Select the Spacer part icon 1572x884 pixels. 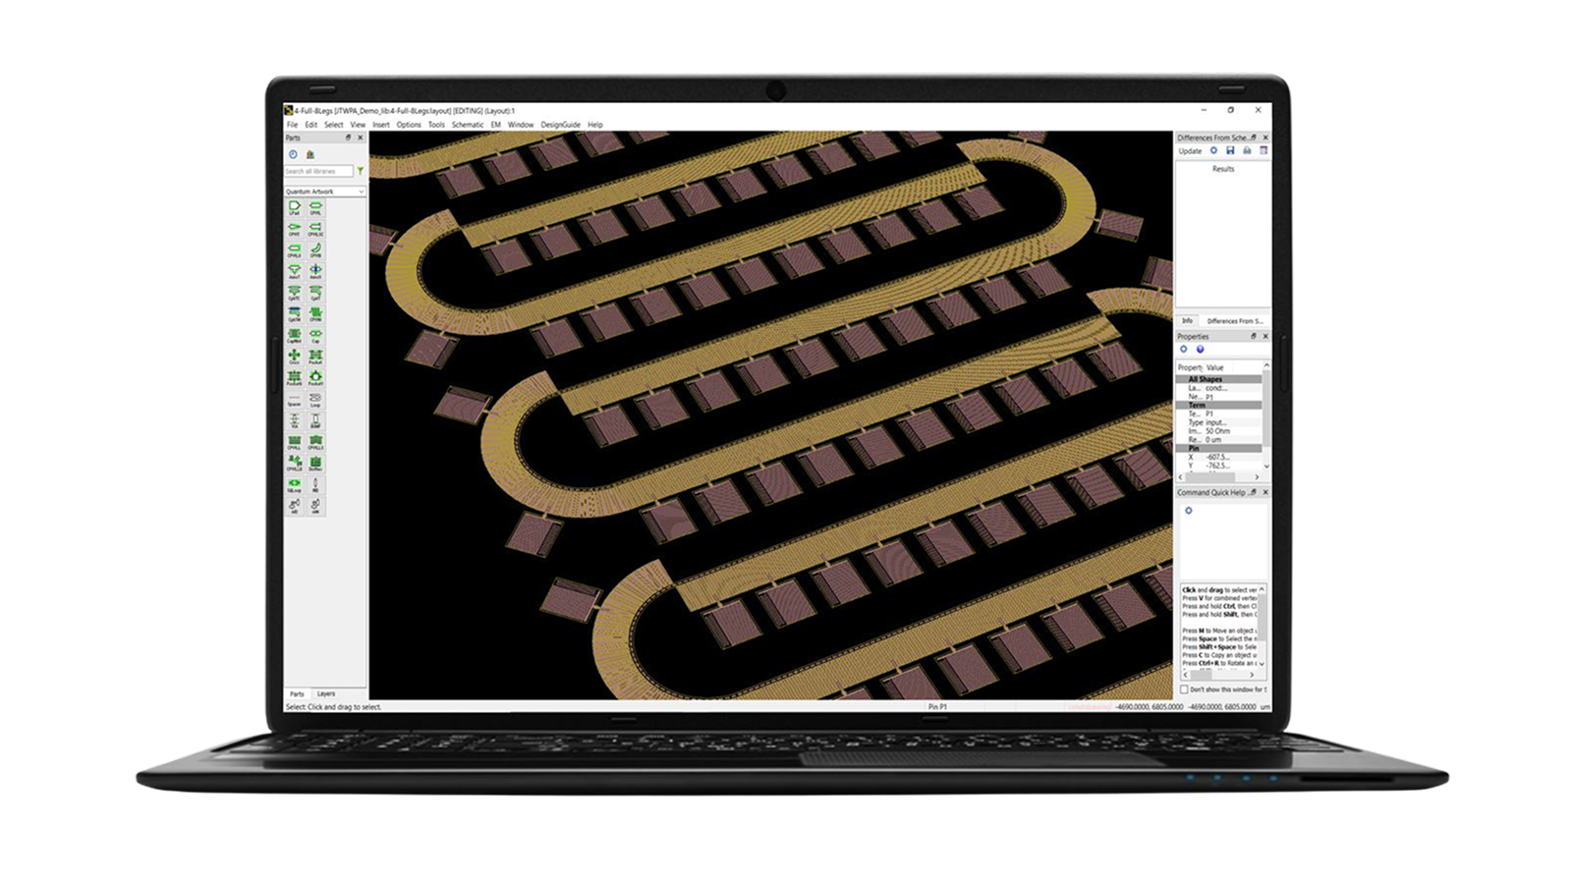(x=294, y=398)
